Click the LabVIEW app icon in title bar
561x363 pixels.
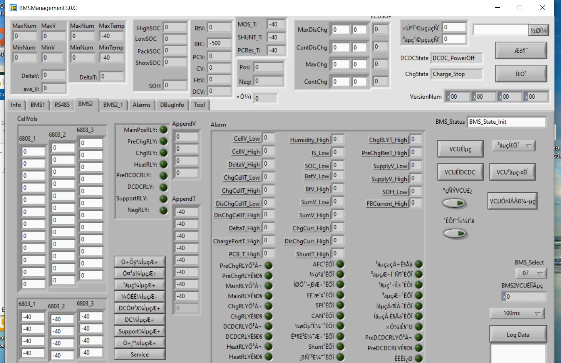point(13,8)
